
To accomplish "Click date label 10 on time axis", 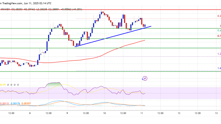I will 104,113.
